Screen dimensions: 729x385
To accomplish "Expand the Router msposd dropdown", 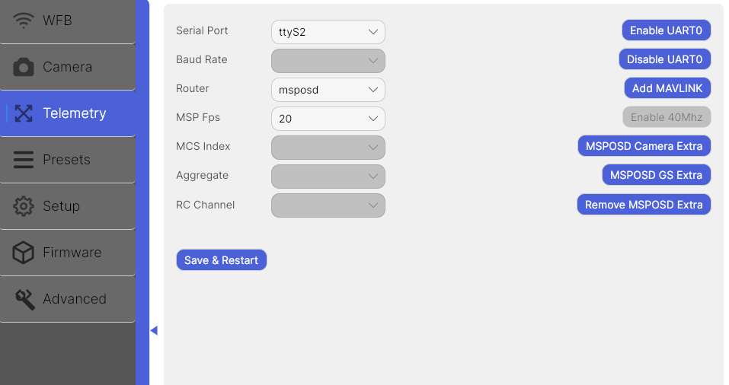I will click(328, 90).
